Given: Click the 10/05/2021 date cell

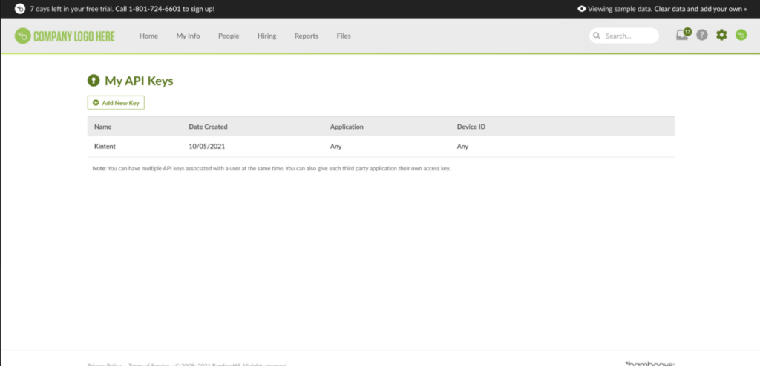Looking at the screenshot, I should [x=207, y=146].
